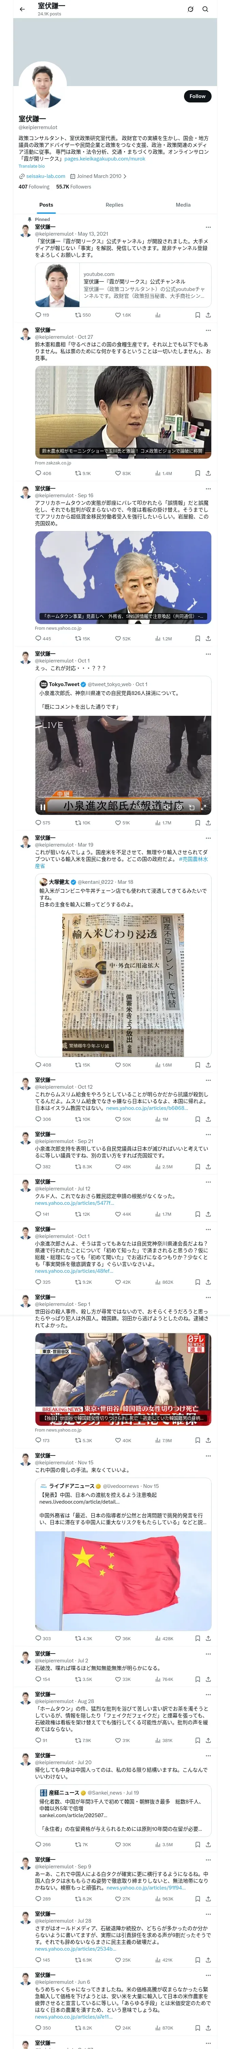
Task: Click the circular refresh icon beside the search icon
Action: click(x=190, y=9)
